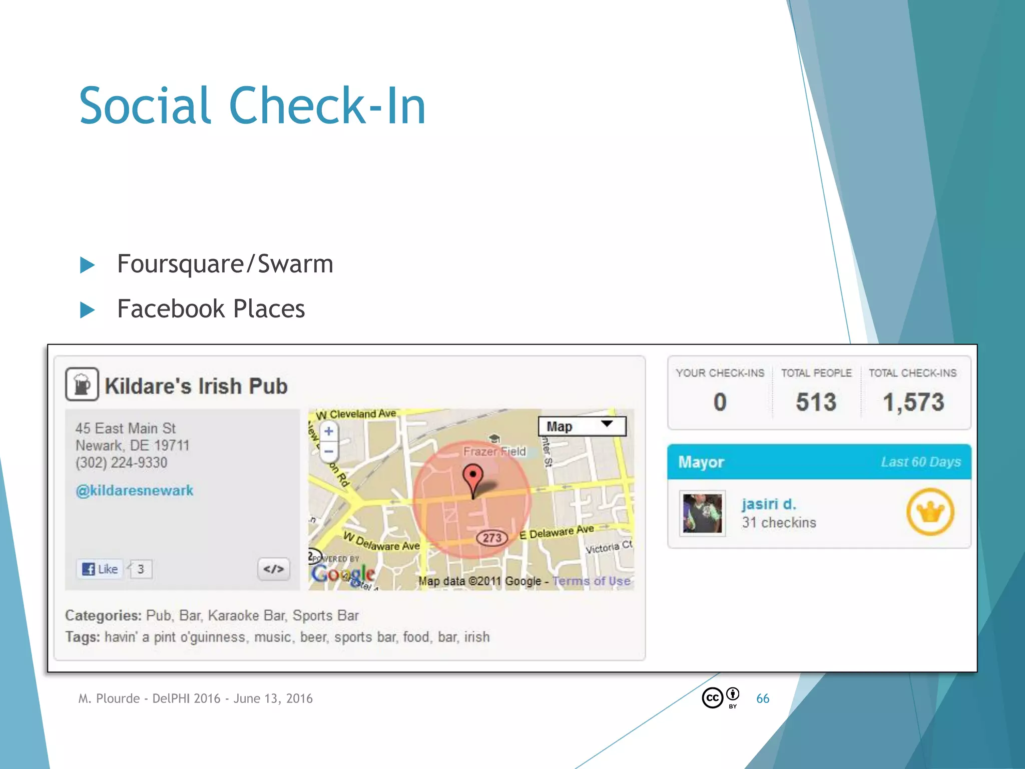Click the M. Plourde footer text

pyautogui.click(x=195, y=698)
